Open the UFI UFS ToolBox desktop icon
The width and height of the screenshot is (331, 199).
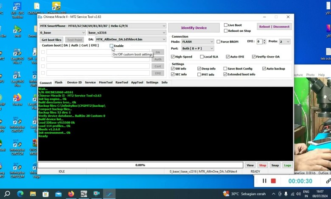[17, 10]
